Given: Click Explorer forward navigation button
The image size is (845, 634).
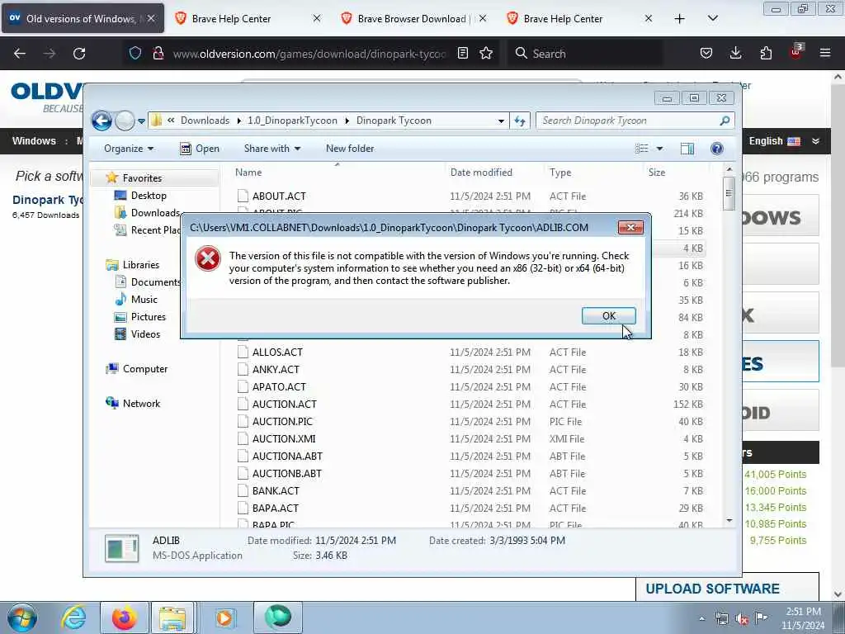Looking at the screenshot, I should [125, 121].
